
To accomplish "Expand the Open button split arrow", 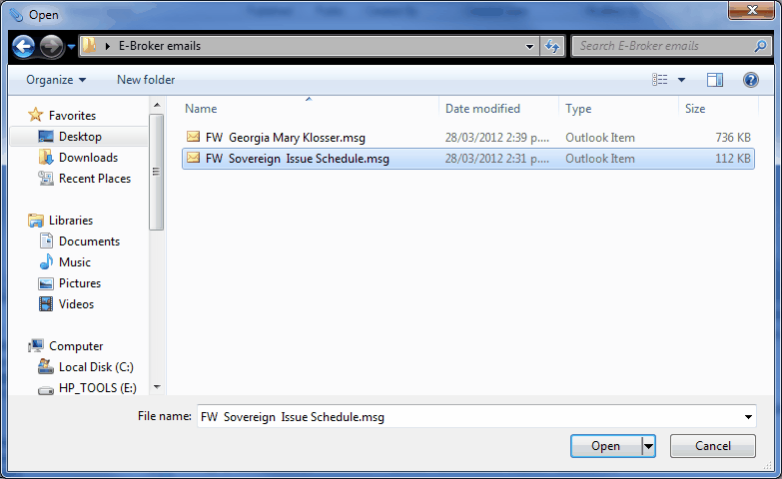I will [x=648, y=446].
